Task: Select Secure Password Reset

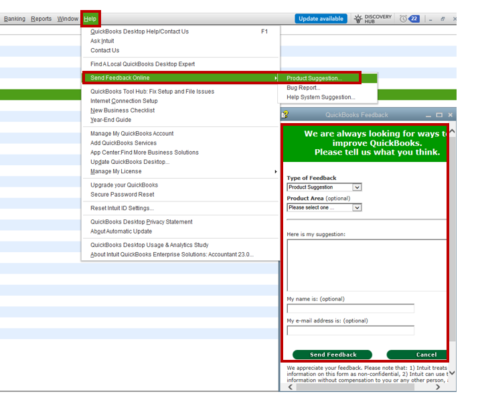Action: (x=181, y=195)
